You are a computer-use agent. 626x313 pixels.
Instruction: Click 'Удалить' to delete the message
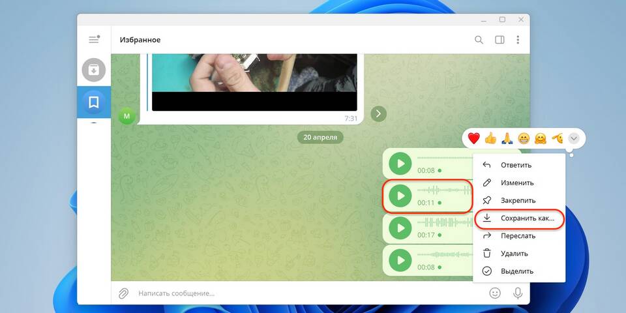514,254
